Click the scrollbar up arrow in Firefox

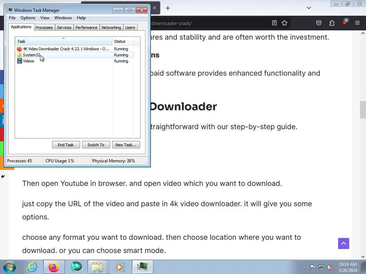tap(363, 33)
